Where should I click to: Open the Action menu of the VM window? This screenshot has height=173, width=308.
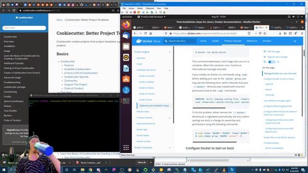[x=131, y=8]
